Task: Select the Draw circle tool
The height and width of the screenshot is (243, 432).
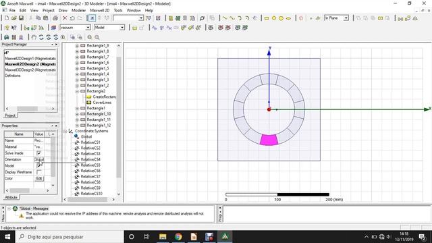Action: tap(274, 18)
